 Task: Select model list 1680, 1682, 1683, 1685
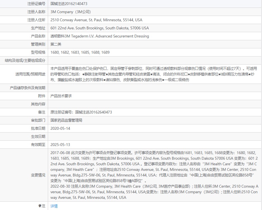point(80,52)
